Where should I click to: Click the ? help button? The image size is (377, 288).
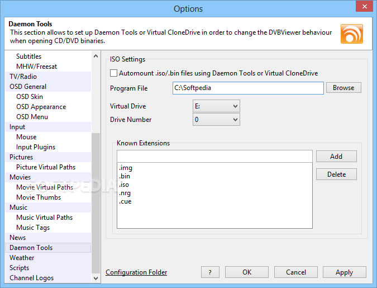click(x=210, y=272)
